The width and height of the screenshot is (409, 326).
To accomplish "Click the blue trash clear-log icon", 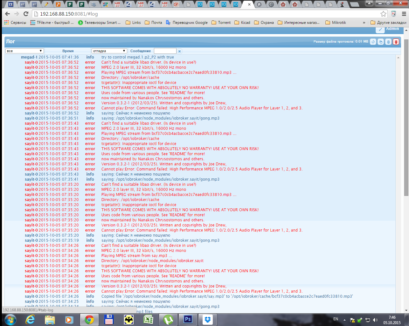I will 388,42.
